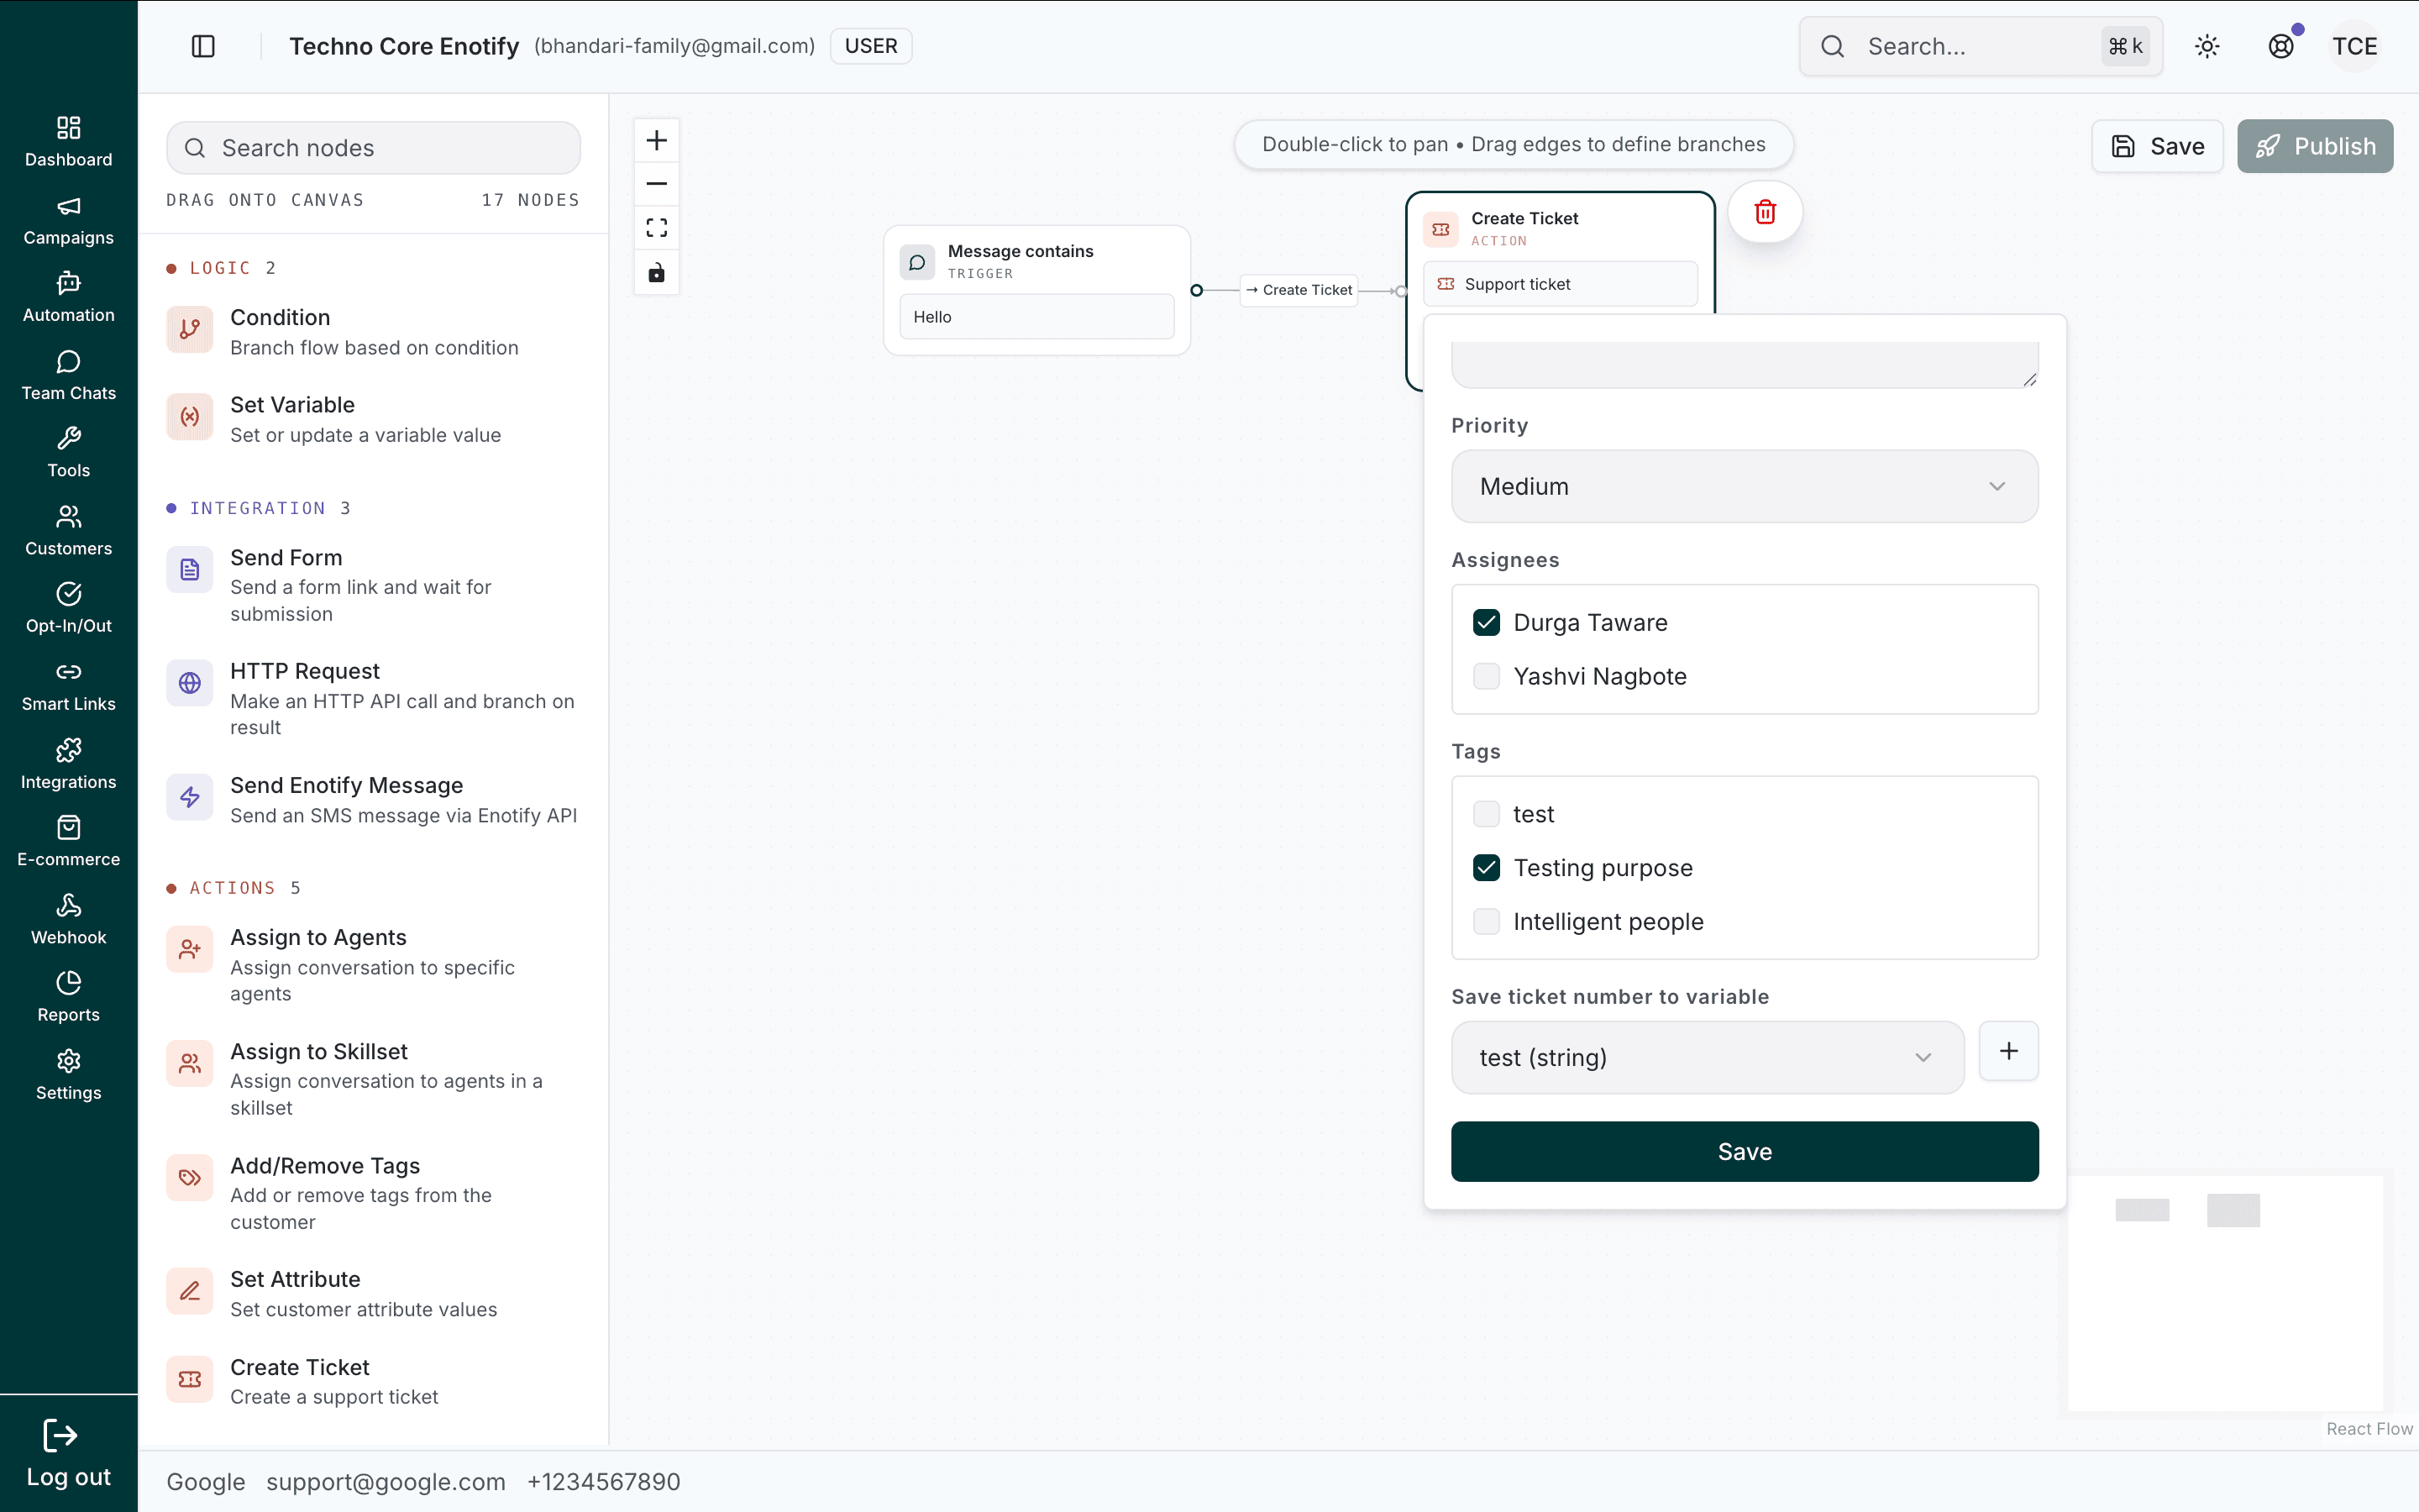
Task: Open Team Chats page
Action: 68,375
